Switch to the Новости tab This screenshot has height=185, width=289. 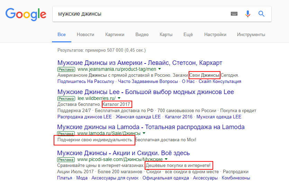85,35
